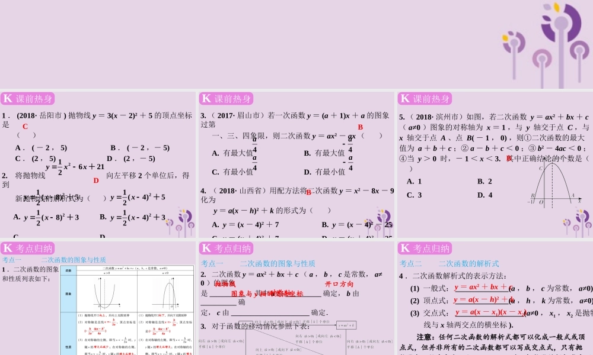Select red answer letter D of question 2
Viewport: 593px width, 355px height.
[96, 180]
